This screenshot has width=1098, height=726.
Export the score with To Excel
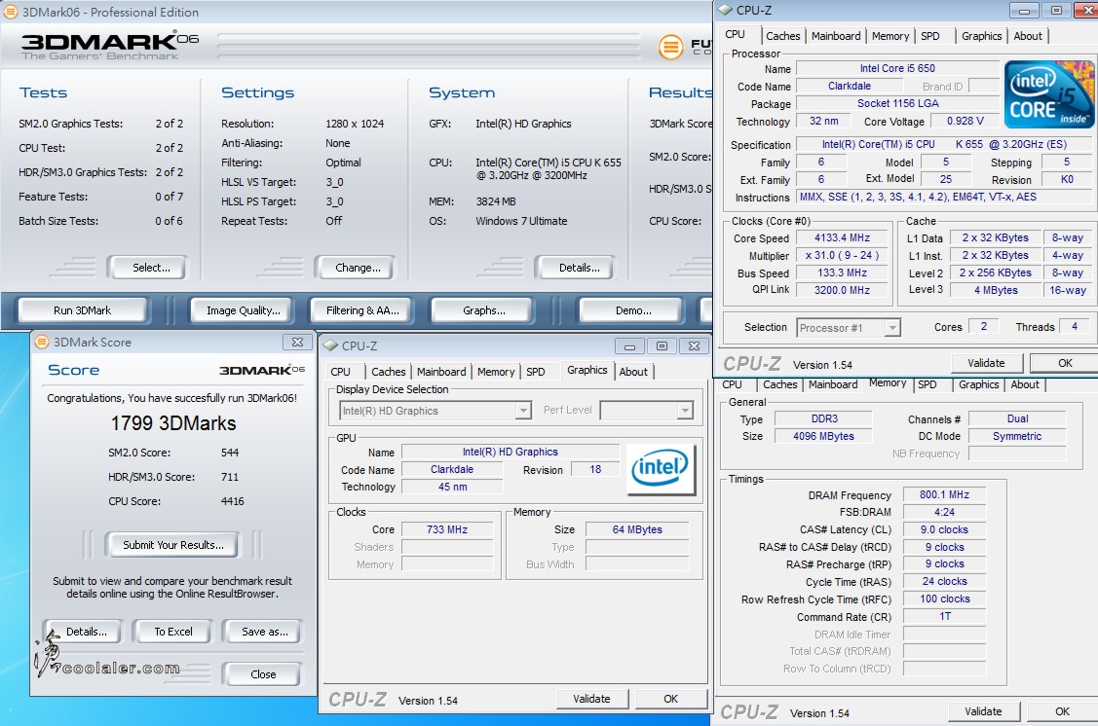[173, 631]
